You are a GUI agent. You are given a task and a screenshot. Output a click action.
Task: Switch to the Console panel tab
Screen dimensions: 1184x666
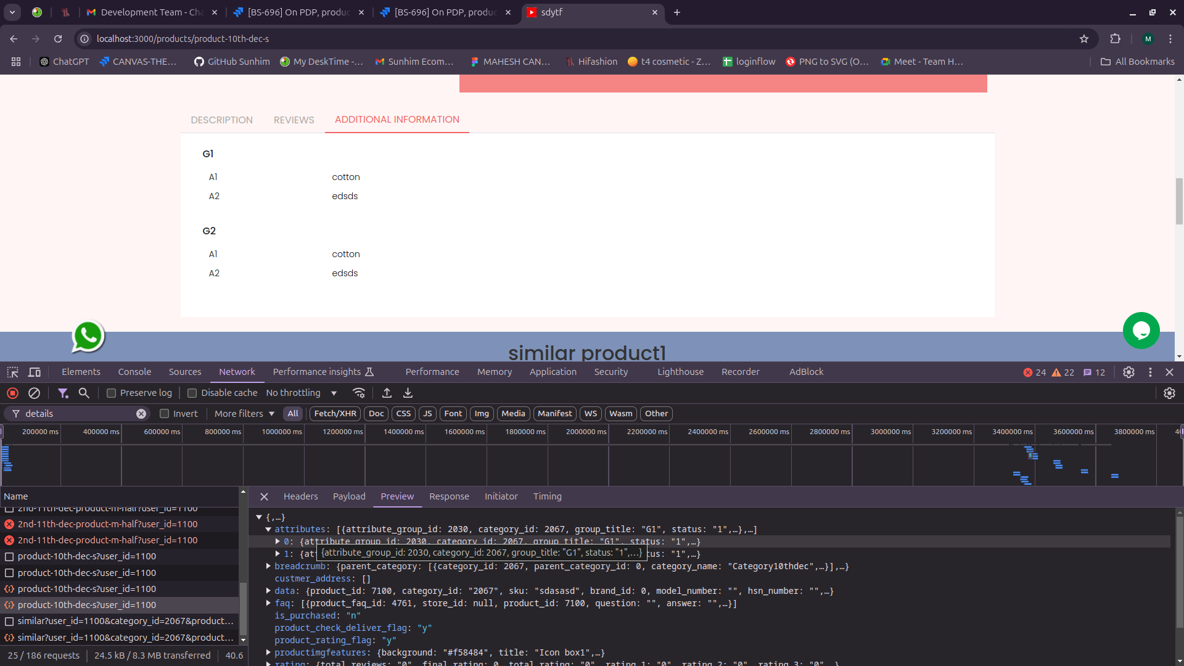click(x=134, y=372)
